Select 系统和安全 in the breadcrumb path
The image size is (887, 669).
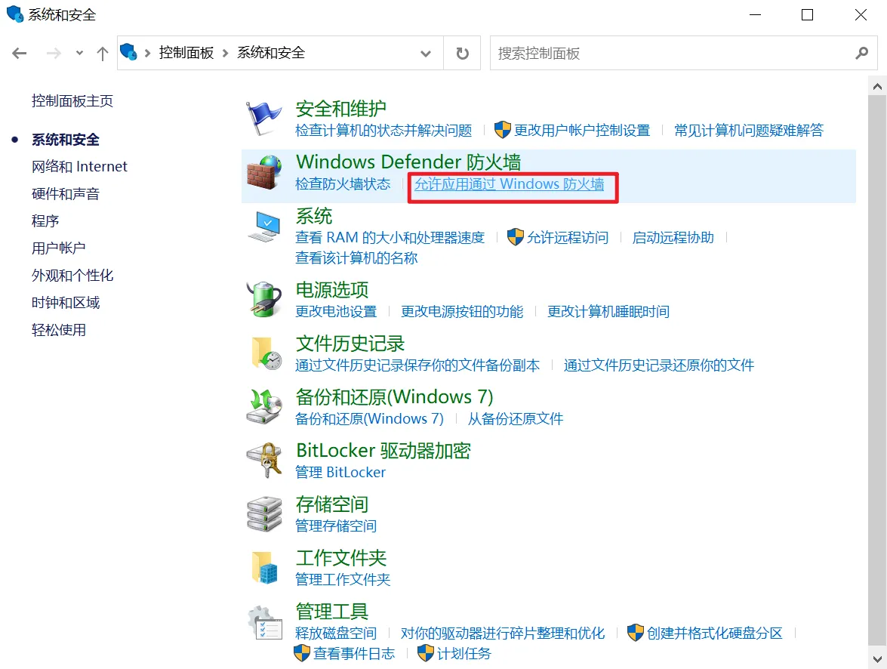click(x=271, y=53)
